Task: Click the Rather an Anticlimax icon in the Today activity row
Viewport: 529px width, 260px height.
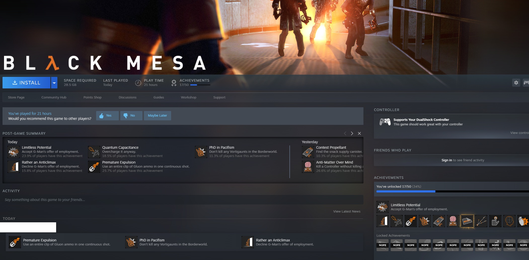Action: pos(248,242)
